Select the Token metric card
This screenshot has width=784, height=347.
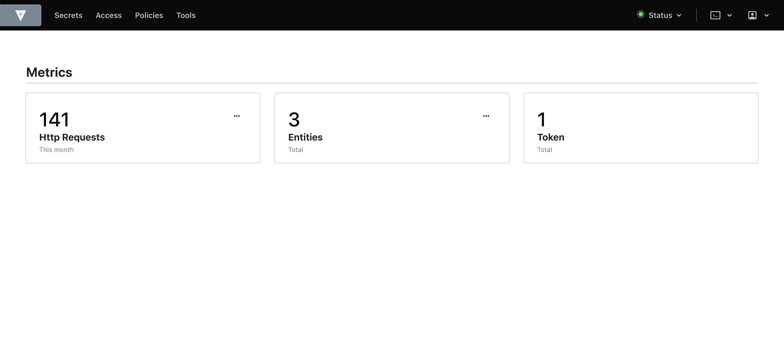(641, 127)
